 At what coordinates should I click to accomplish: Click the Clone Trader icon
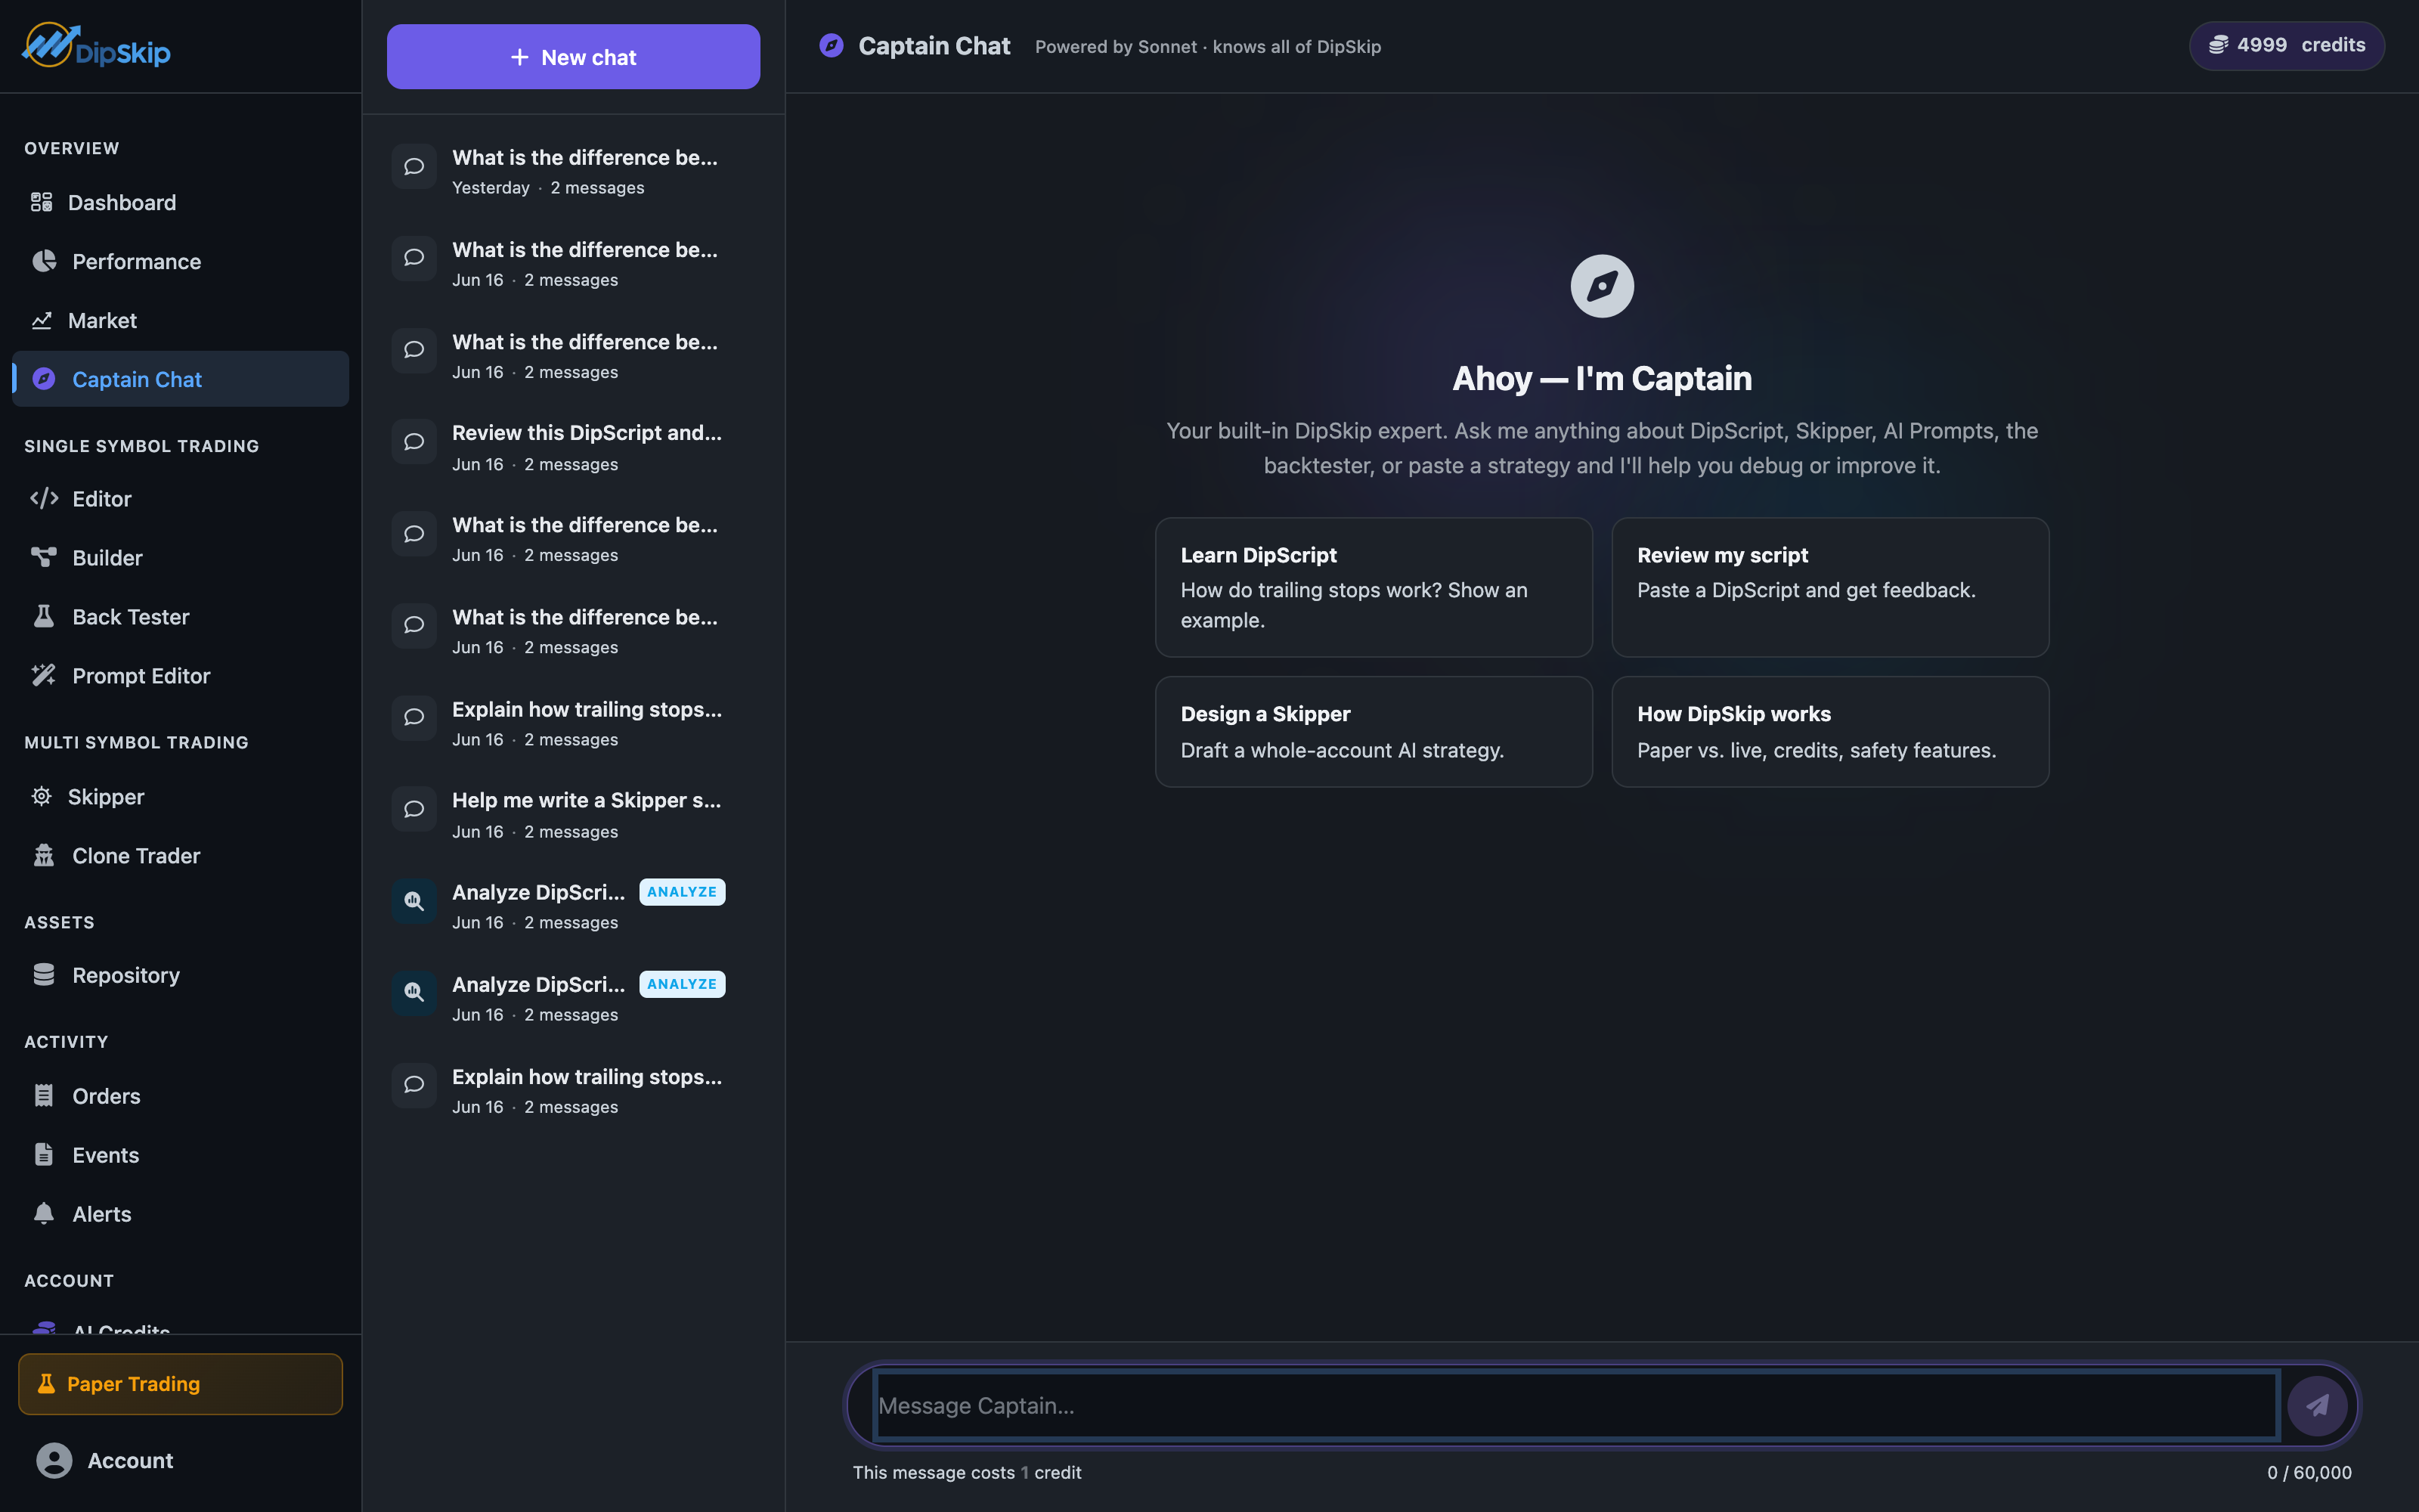coord(44,855)
